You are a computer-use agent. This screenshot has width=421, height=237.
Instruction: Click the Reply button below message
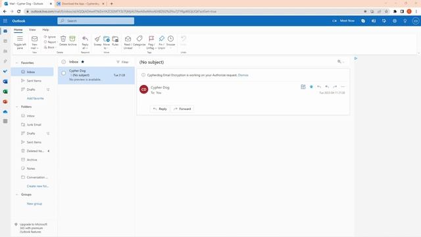(160, 109)
